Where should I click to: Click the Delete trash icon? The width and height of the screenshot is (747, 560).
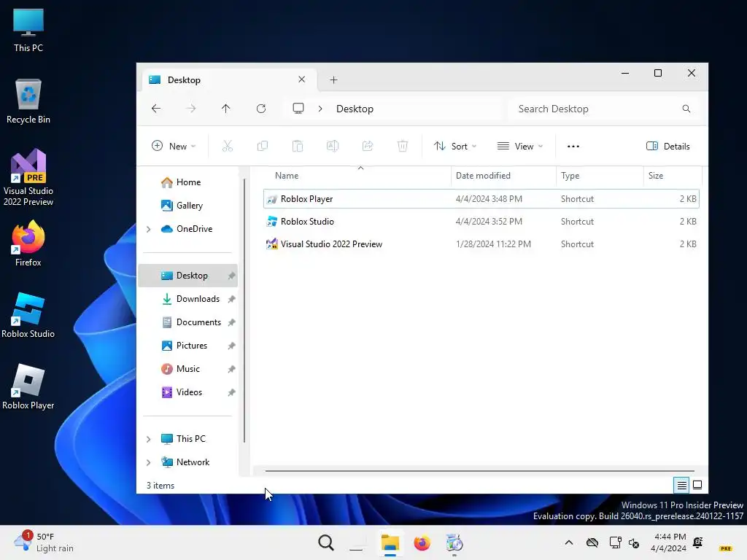click(x=403, y=146)
